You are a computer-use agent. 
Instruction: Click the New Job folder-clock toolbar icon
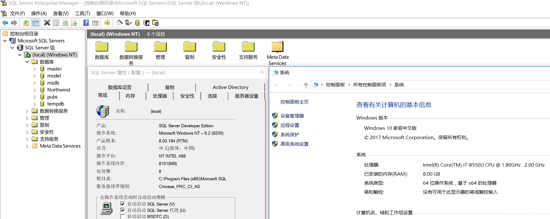(155, 23)
